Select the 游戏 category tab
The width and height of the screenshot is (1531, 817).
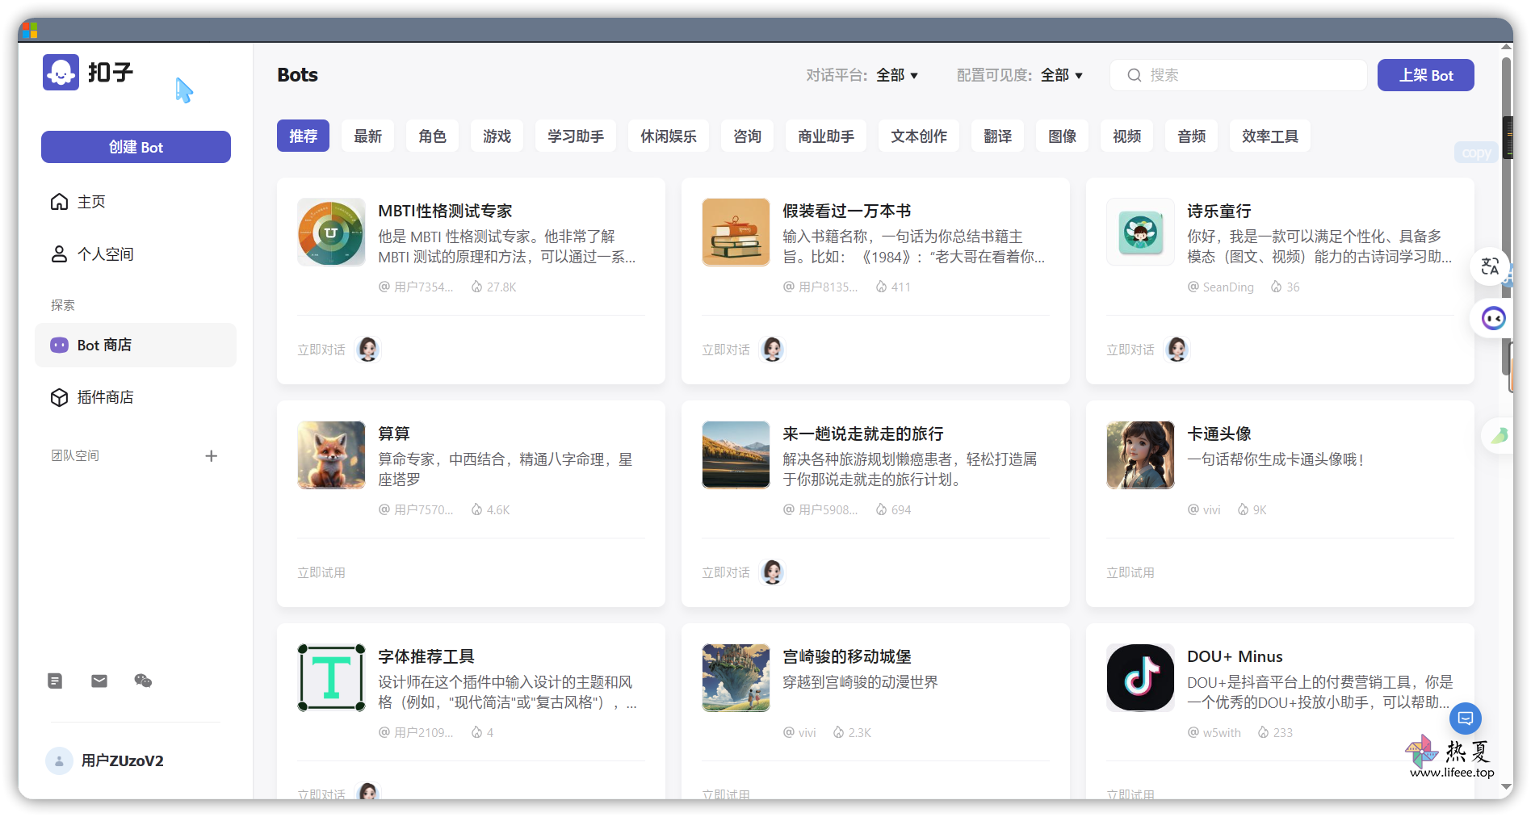[x=497, y=136]
